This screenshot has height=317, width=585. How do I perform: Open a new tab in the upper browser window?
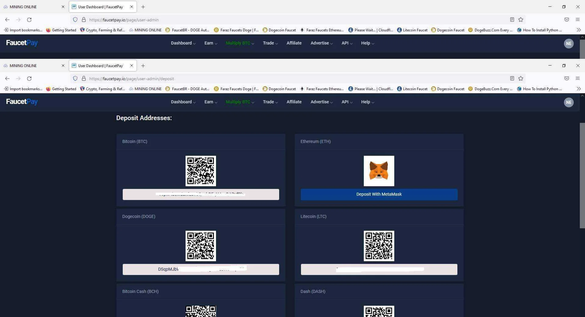click(x=143, y=7)
